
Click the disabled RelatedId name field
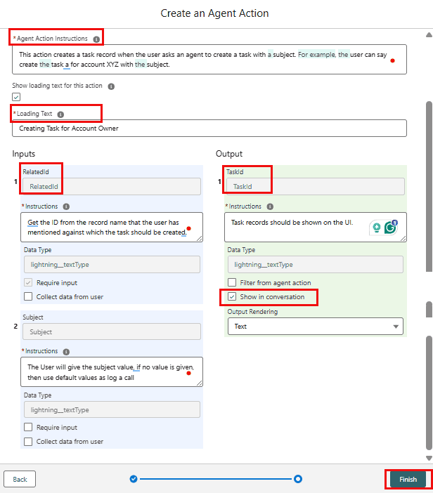[112, 186]
